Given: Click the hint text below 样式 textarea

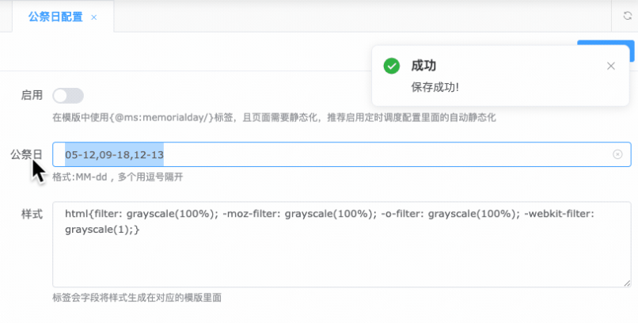Looking at the screenshot, I should pyautogui.click(x=136, y=298).
